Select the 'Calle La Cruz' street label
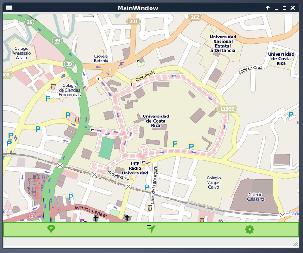 (250, 70)
